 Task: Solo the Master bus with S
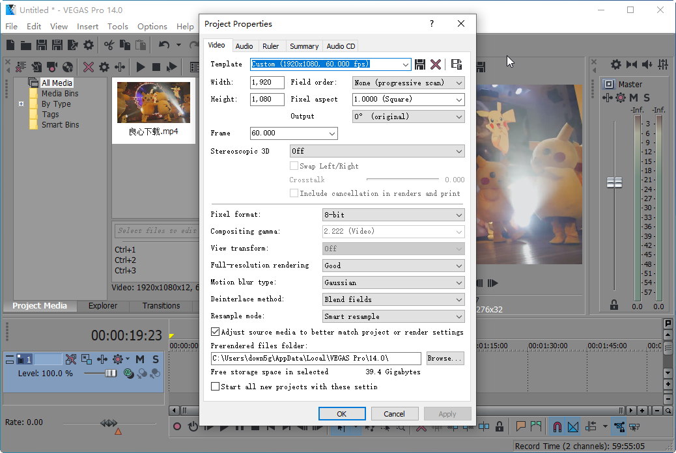tap(647, 98)
